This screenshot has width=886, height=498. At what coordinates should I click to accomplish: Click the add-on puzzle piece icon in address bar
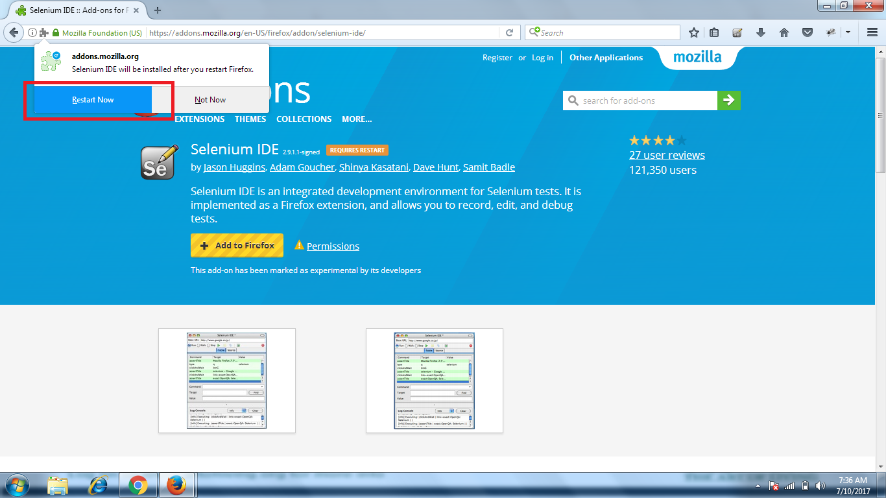(x=43, y=32)
